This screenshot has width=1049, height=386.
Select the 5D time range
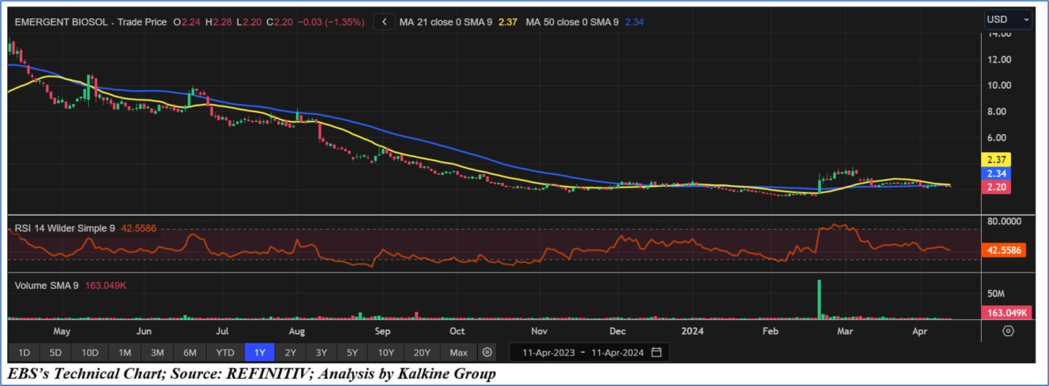(55, 352)
